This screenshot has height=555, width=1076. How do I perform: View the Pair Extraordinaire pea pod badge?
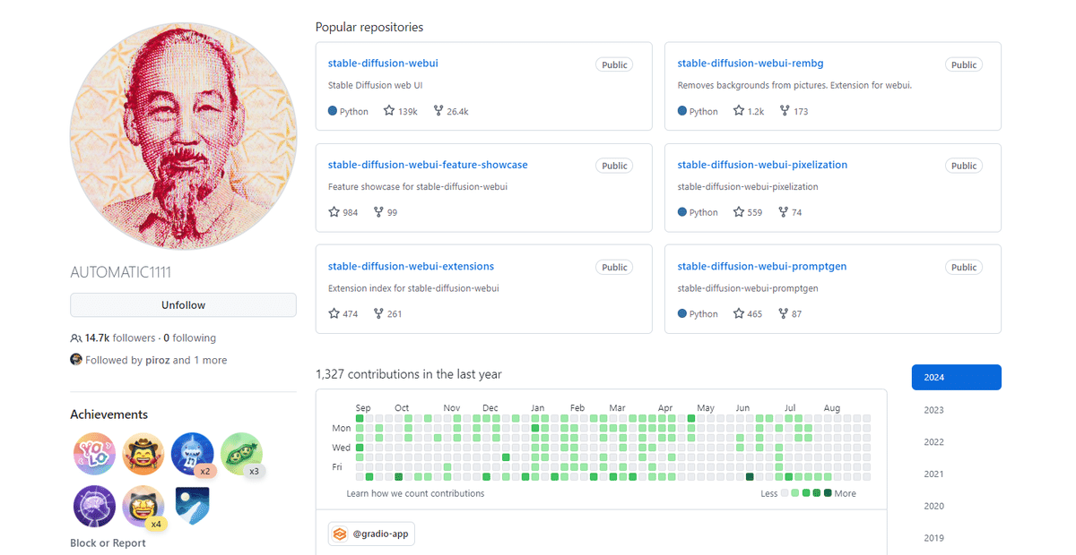[241, 454]
